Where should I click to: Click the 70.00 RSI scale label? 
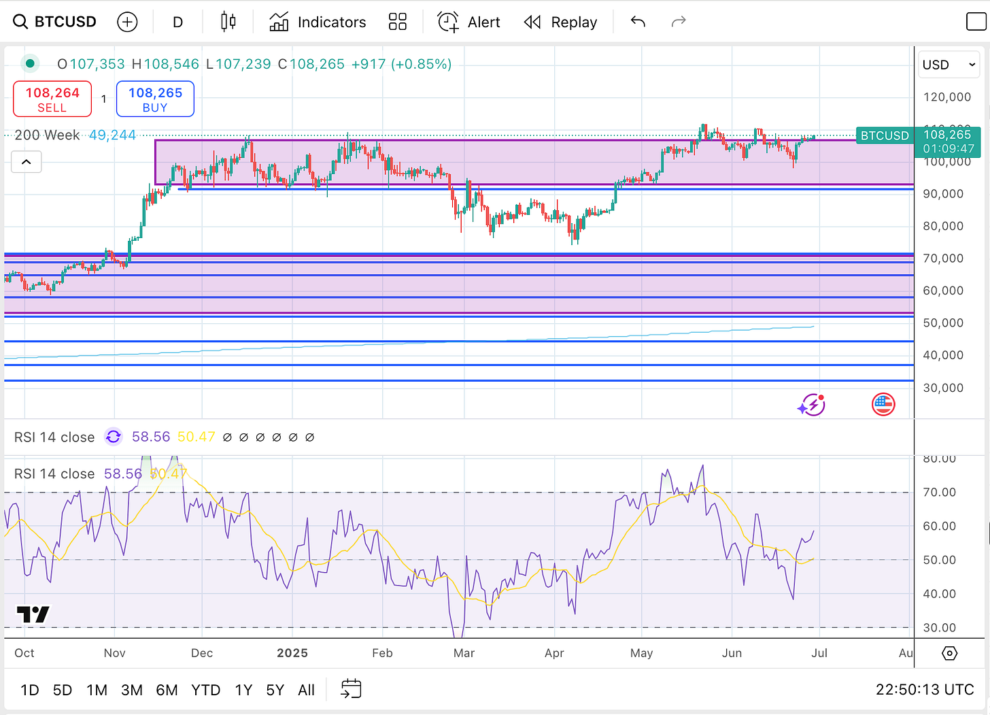click(x=940, y=493)
